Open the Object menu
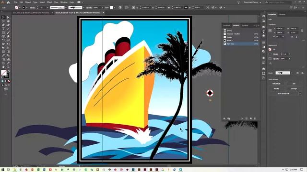This screenshot has width=307, height=172. [28, 2]
